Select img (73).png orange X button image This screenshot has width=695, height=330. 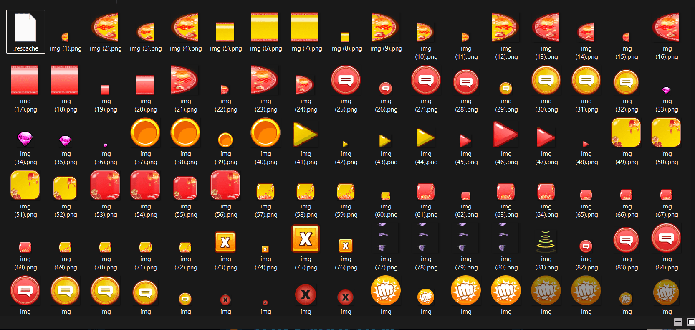coord(225,242)
